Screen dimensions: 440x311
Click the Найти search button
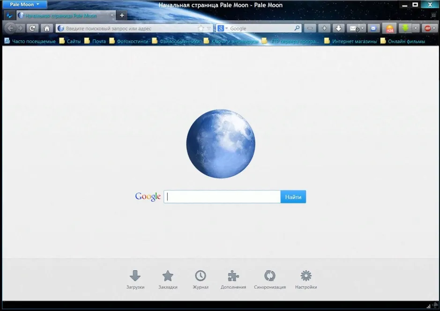pyautogui.click(x=293, y=197)
